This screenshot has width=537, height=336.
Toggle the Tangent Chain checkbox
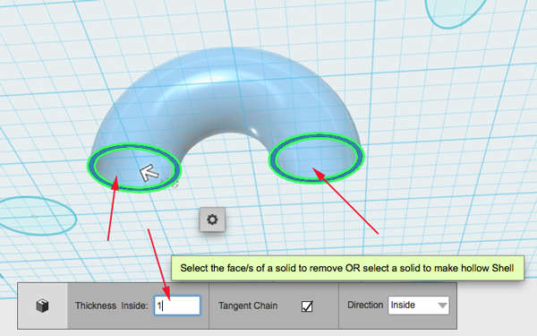pos(307,306)
